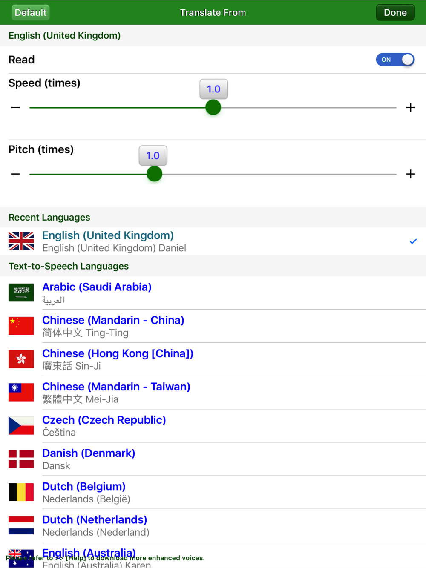Screen dimensions: 426x568
Task: Increase pitch with the plus button
Action: [x=411, y=174]
